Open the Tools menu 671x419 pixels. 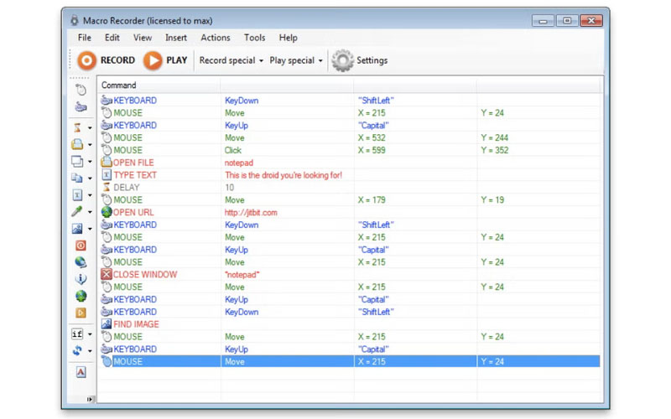coord(255,38)
